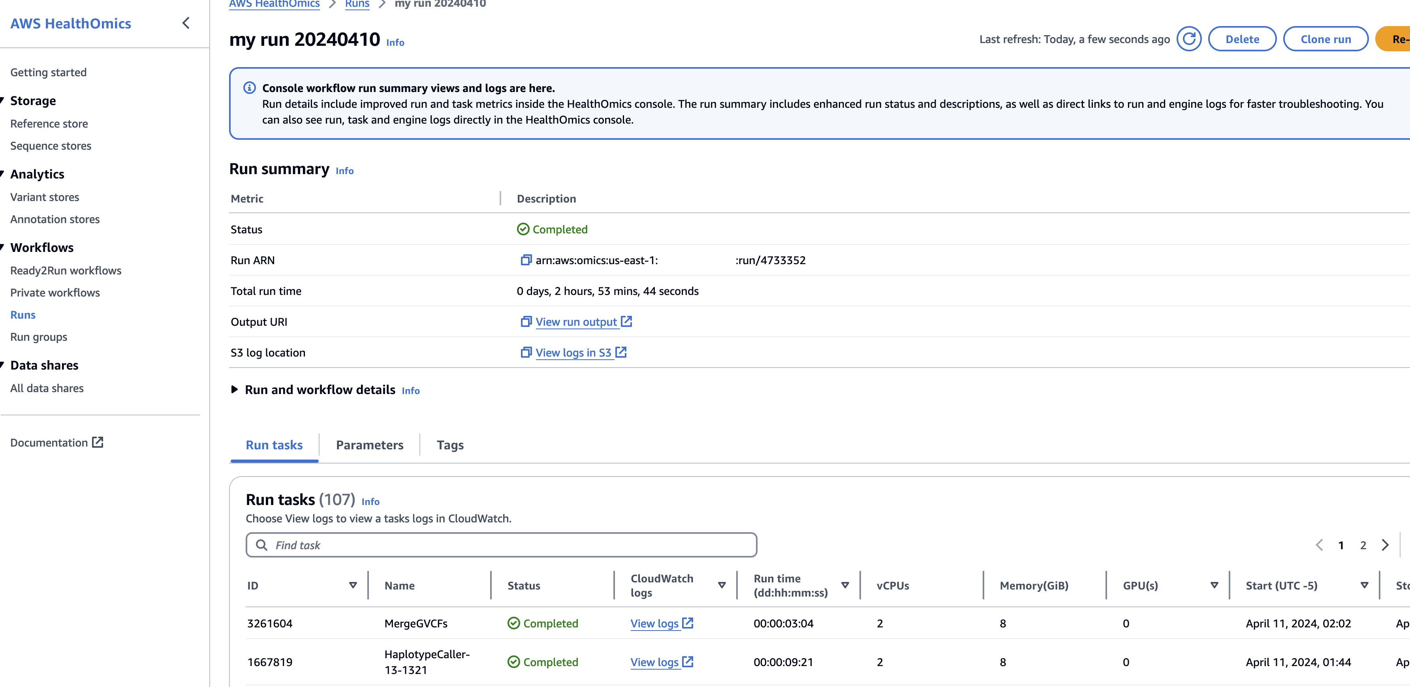This screenshot has height=687, width=1410.
Task: Click run time 00:00:09:21
Action: [x=783, y=662]
